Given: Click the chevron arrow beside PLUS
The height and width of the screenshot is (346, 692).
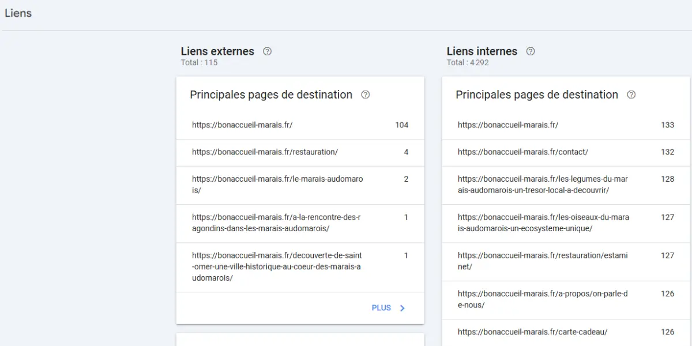Looking at the screenshot, I should [x=402, y=307].
